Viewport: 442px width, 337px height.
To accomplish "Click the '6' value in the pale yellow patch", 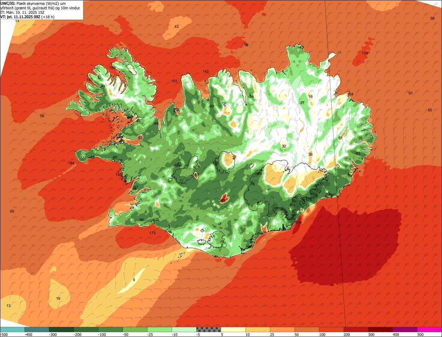I will tap(134, 280).
